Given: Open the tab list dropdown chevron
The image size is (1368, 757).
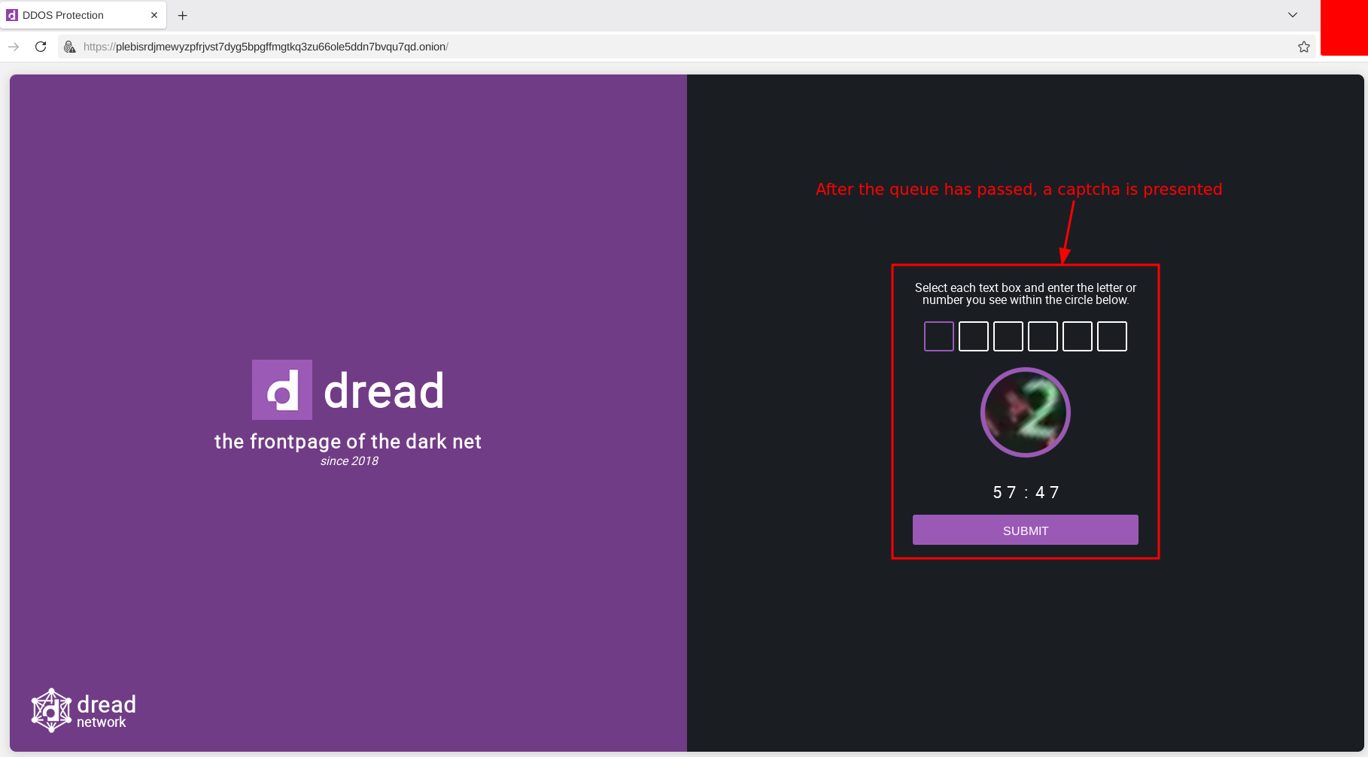Looking at the screenshot, I should click(1293, 15).
